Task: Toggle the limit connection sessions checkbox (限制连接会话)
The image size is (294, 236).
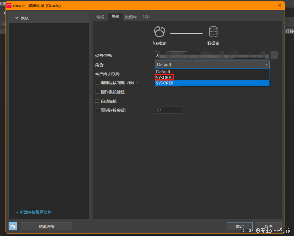Action: (97, 110)
